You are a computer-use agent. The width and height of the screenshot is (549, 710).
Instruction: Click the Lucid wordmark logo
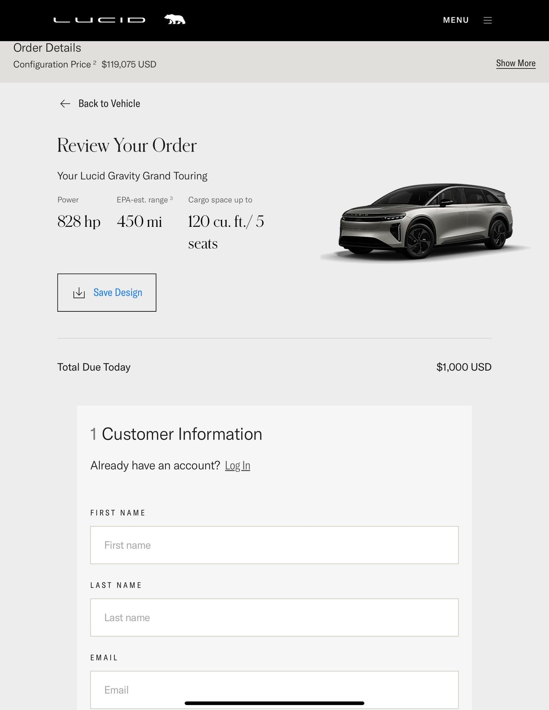99,20
